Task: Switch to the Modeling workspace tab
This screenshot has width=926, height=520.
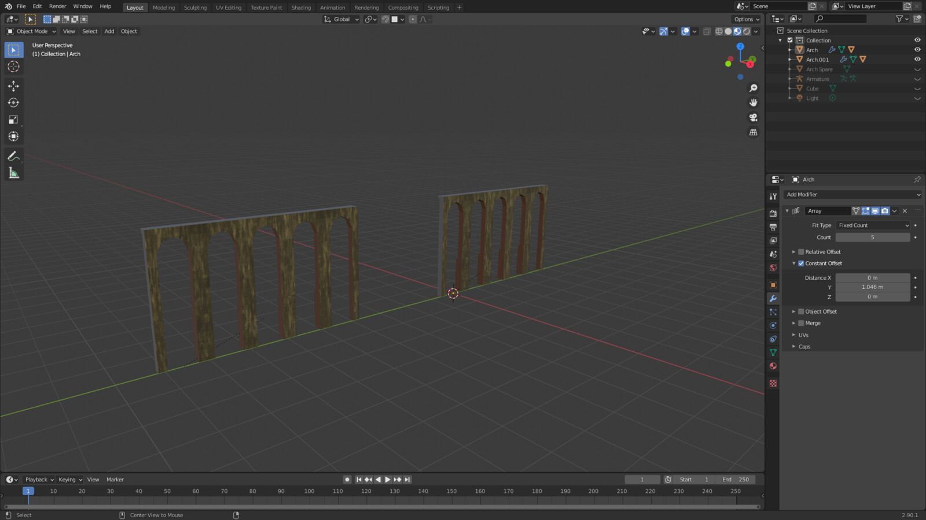Action: click(x=164, y=8)
